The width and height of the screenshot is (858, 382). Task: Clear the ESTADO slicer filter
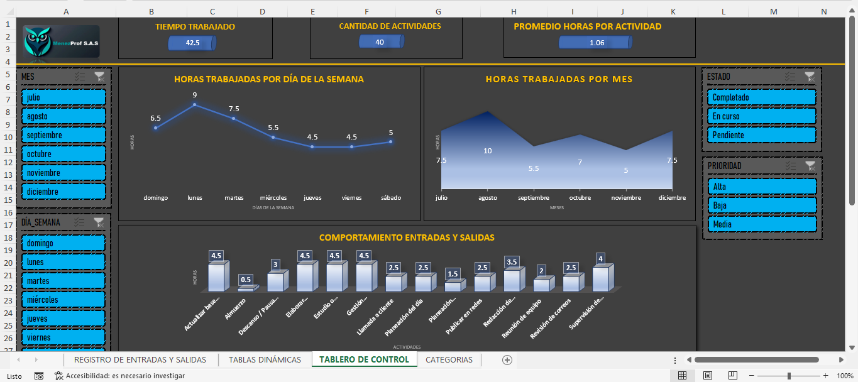pos(810,77)
